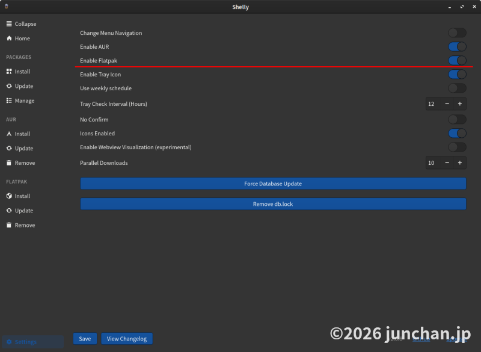This screenshot has width=481, height=352.
Task: Open Packages Manage list icon
Action: tap(9, 101)
